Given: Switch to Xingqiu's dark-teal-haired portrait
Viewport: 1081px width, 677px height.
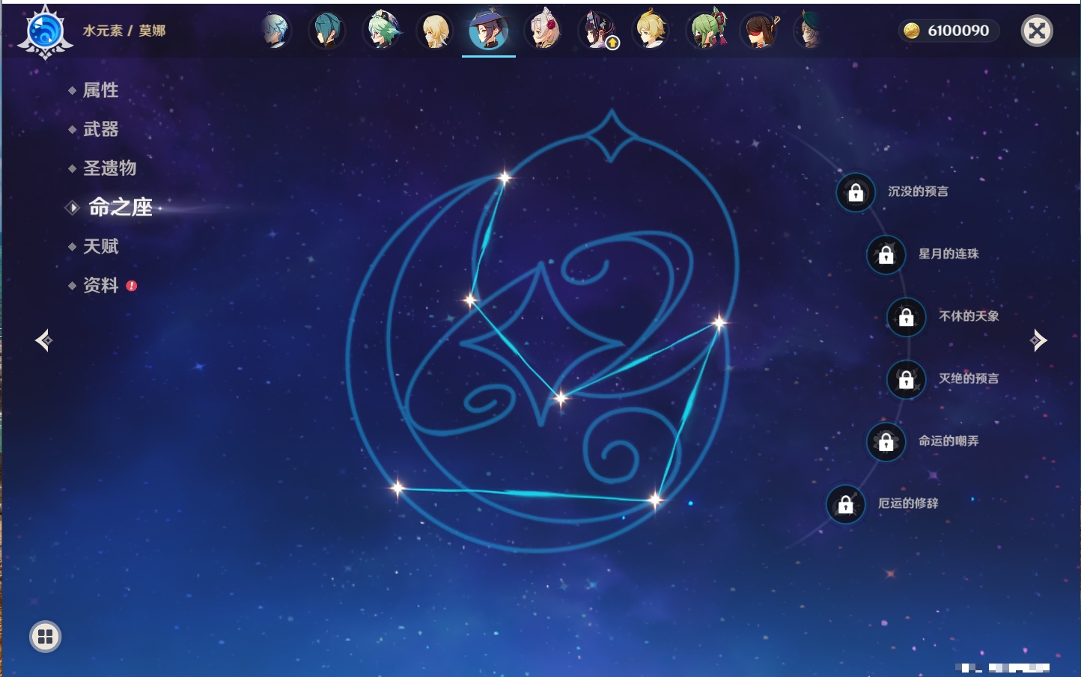Looking at the screenshot, I should coord(327,31).
